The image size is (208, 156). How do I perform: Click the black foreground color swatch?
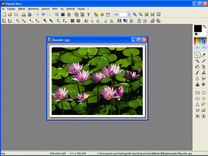click(198, 28)
